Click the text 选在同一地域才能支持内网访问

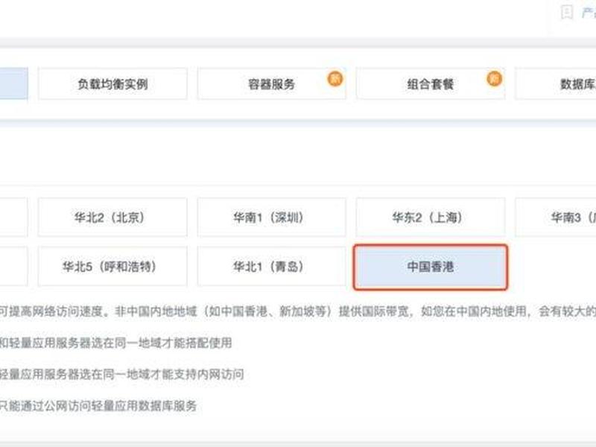coord(162,375)
